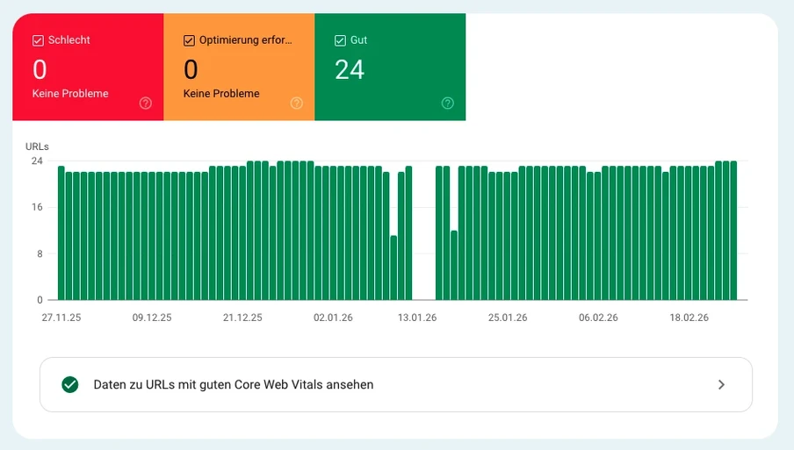Click the URLs axis title above the chart
This screenshot has height=450, width=794.
37,146
